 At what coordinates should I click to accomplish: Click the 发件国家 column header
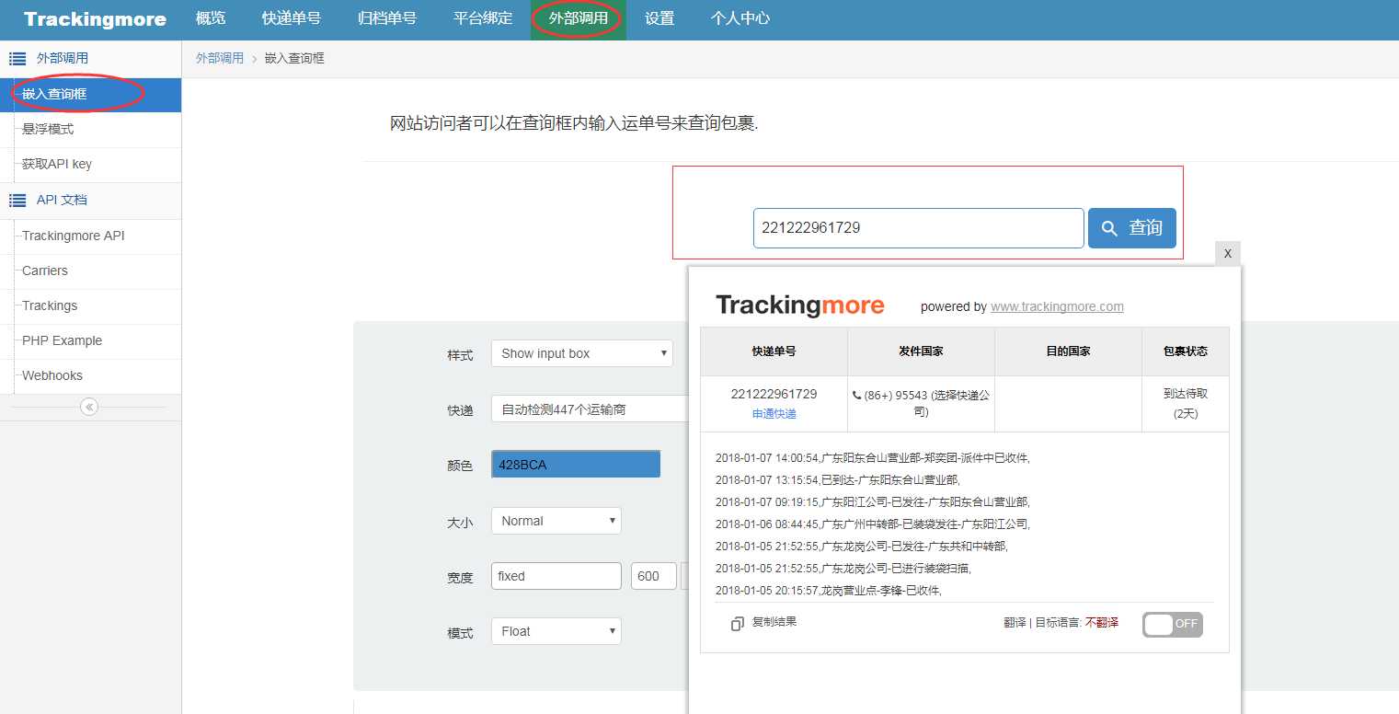tap(921, 351)
